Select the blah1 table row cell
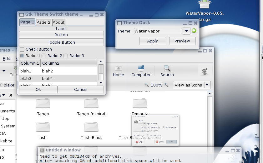Screen dimensions: 263x163 point(26,71)
